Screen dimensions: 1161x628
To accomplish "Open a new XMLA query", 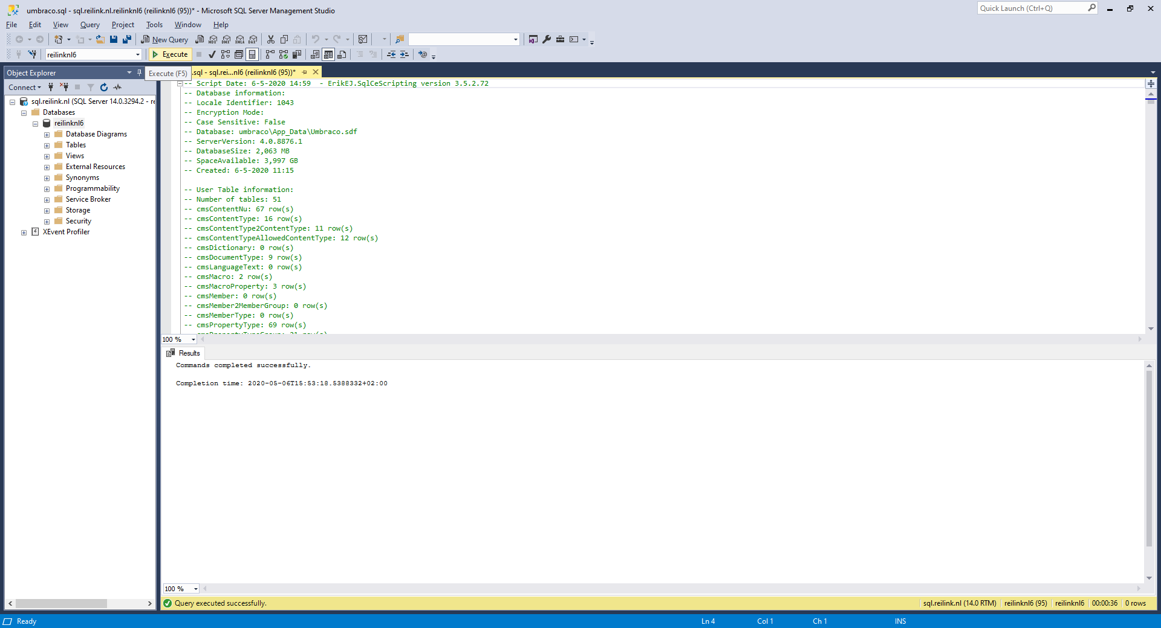I will (239, 39).
